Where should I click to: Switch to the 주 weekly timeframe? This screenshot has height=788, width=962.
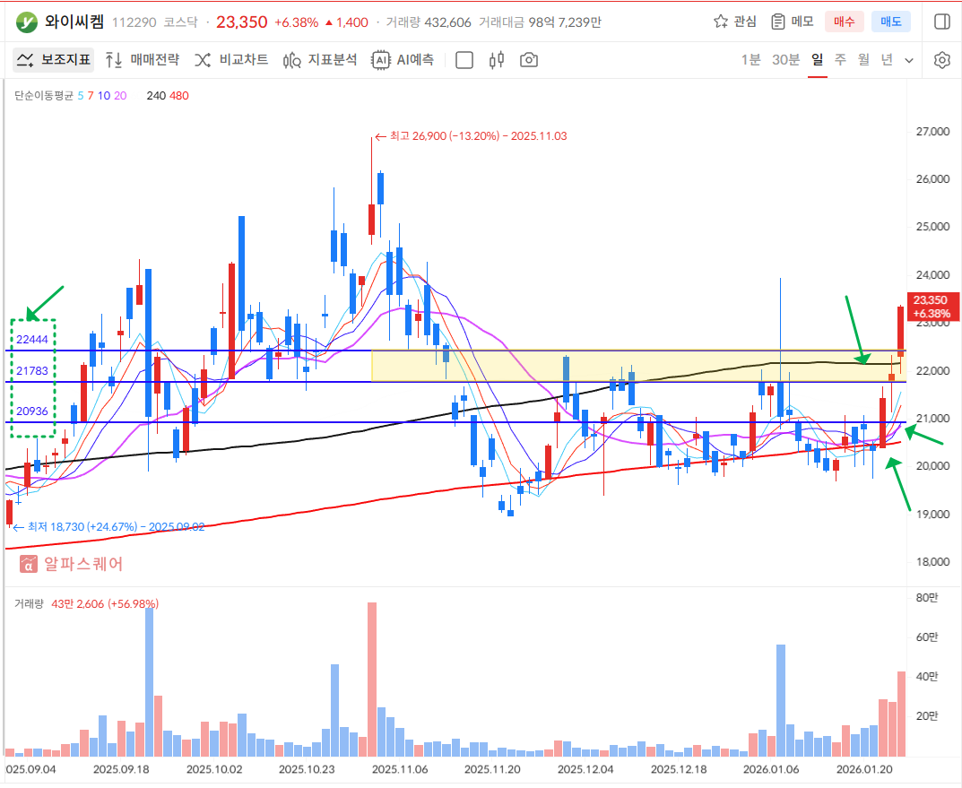tap(840, 60)
